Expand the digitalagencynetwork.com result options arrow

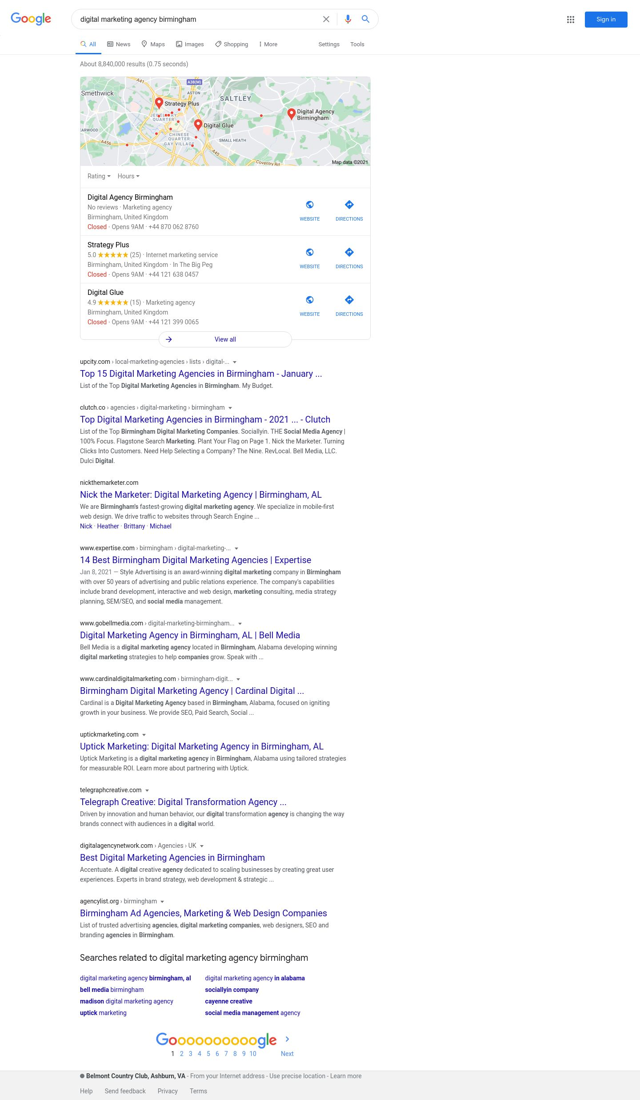[x=202, y=846]
